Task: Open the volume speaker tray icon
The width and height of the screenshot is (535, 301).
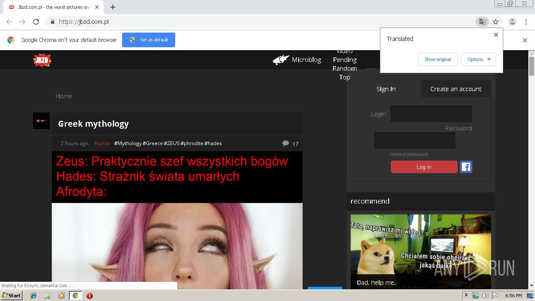Action: click(485, 296)
